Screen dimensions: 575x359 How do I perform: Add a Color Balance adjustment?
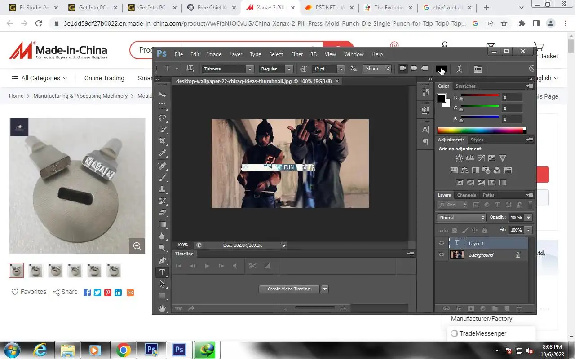464,170
